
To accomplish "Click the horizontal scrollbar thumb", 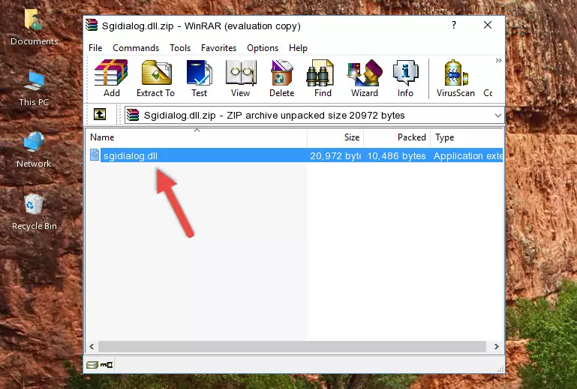I will tap(292, 346).
